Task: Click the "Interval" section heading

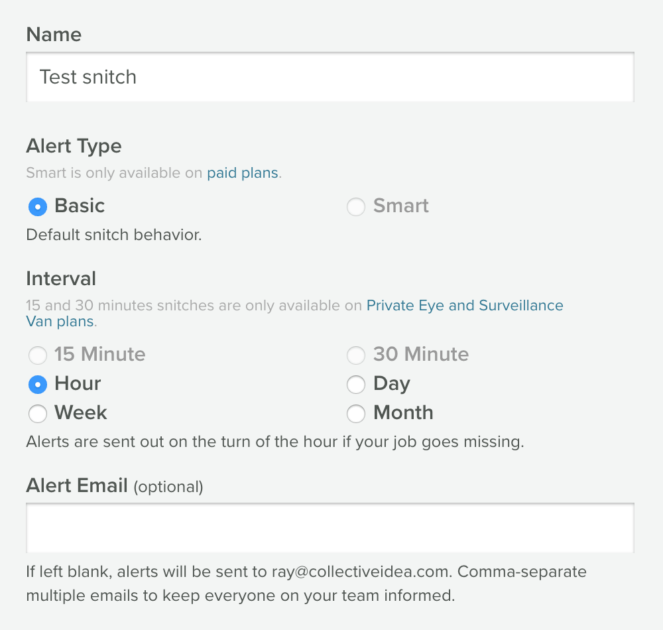Action: coord(61,279)
